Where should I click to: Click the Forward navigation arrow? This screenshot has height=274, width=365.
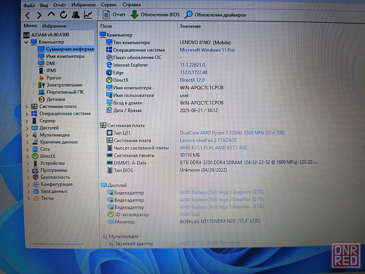(x=39, y=15)
